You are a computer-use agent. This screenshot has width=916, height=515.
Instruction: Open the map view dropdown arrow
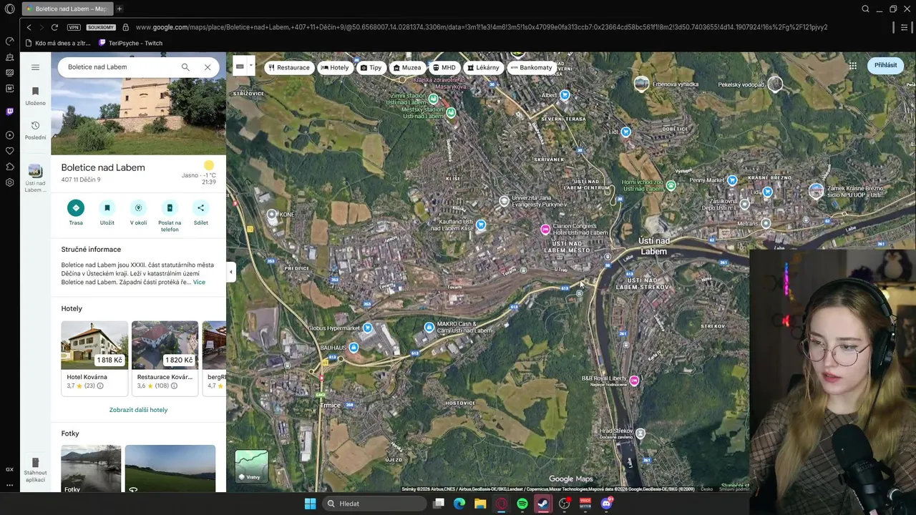coord(250,67)
